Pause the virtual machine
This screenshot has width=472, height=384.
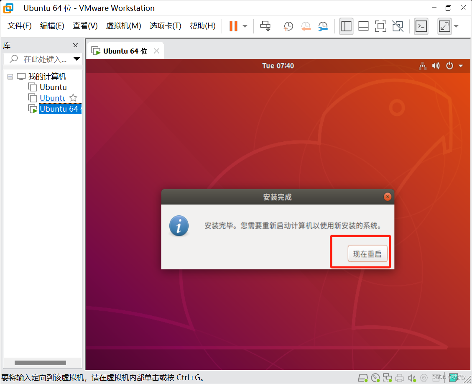tap(233, 26)
